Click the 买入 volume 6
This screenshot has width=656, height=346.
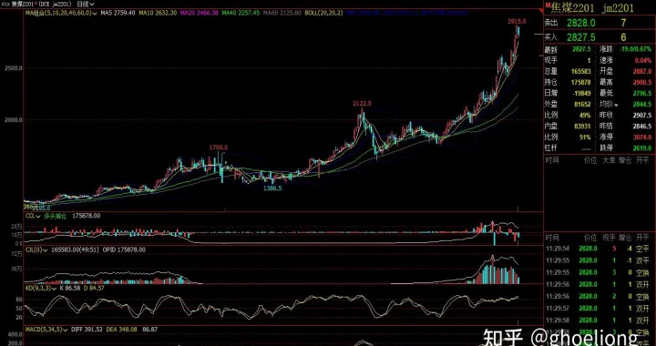(623, 37)
